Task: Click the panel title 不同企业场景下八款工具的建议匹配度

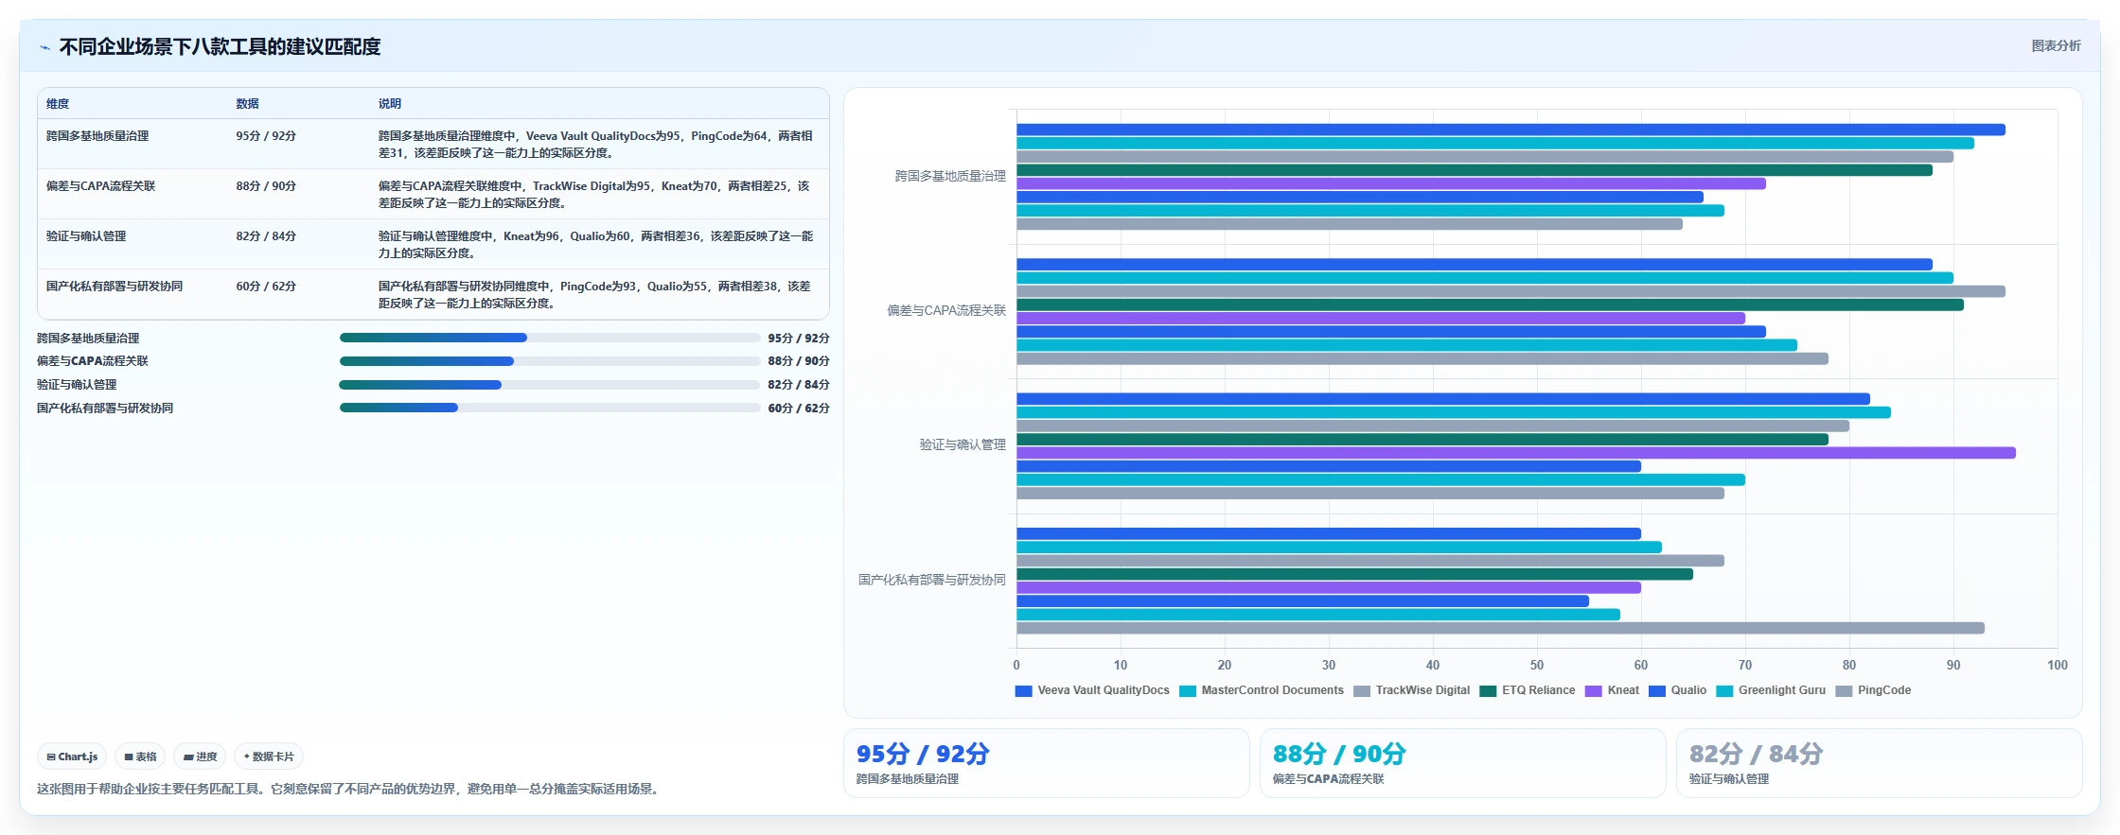Action: (220, 47)
